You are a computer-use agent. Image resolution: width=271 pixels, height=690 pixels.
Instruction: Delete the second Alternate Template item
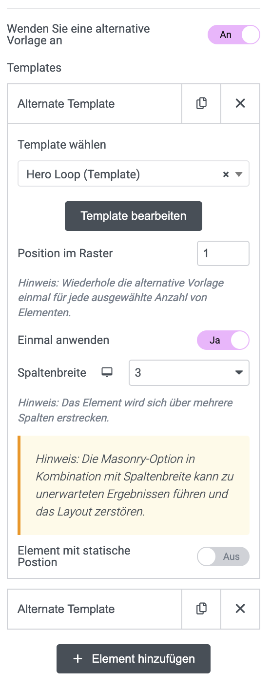pyautogui.click(x=240, y=609)
